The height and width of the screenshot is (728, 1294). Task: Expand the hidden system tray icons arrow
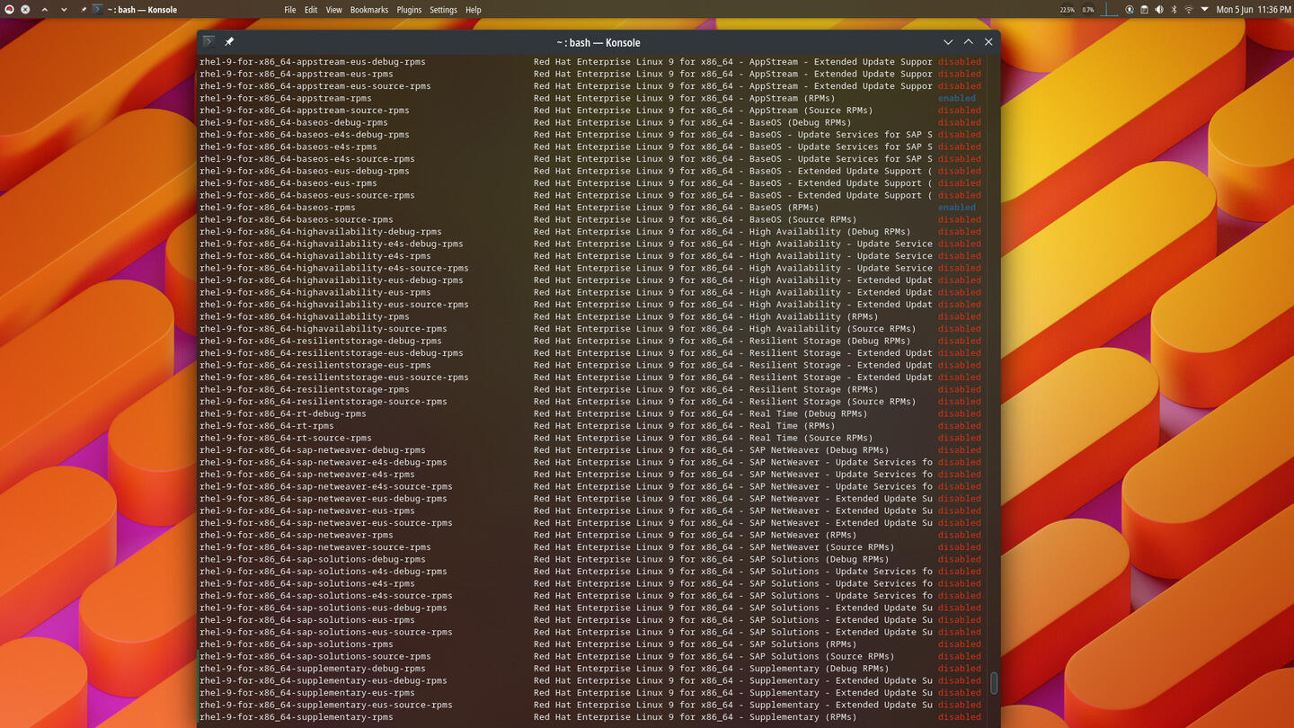[1204, 9]
